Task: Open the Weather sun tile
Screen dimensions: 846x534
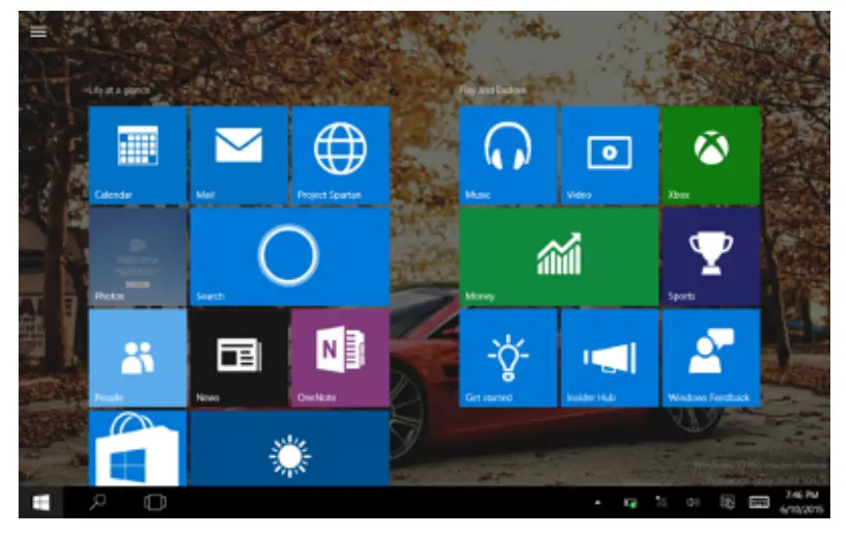Action: point(290,448)
